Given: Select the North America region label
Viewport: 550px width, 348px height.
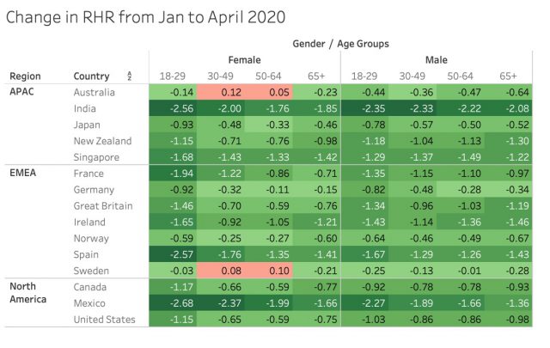Looking at the screenshot, I should [31, 291].
